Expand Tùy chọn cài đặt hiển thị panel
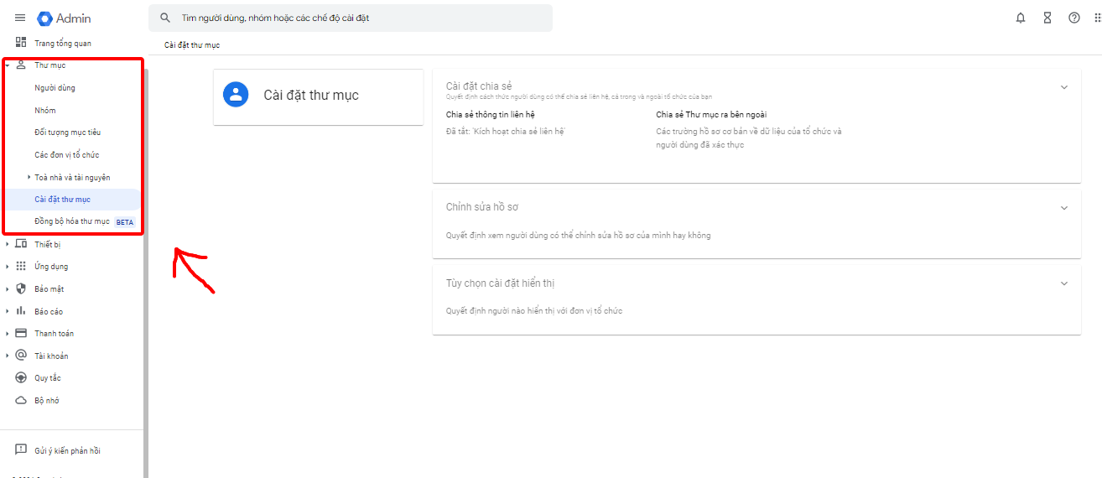This screenshot has height=478, width=1102. (1064, 283)
